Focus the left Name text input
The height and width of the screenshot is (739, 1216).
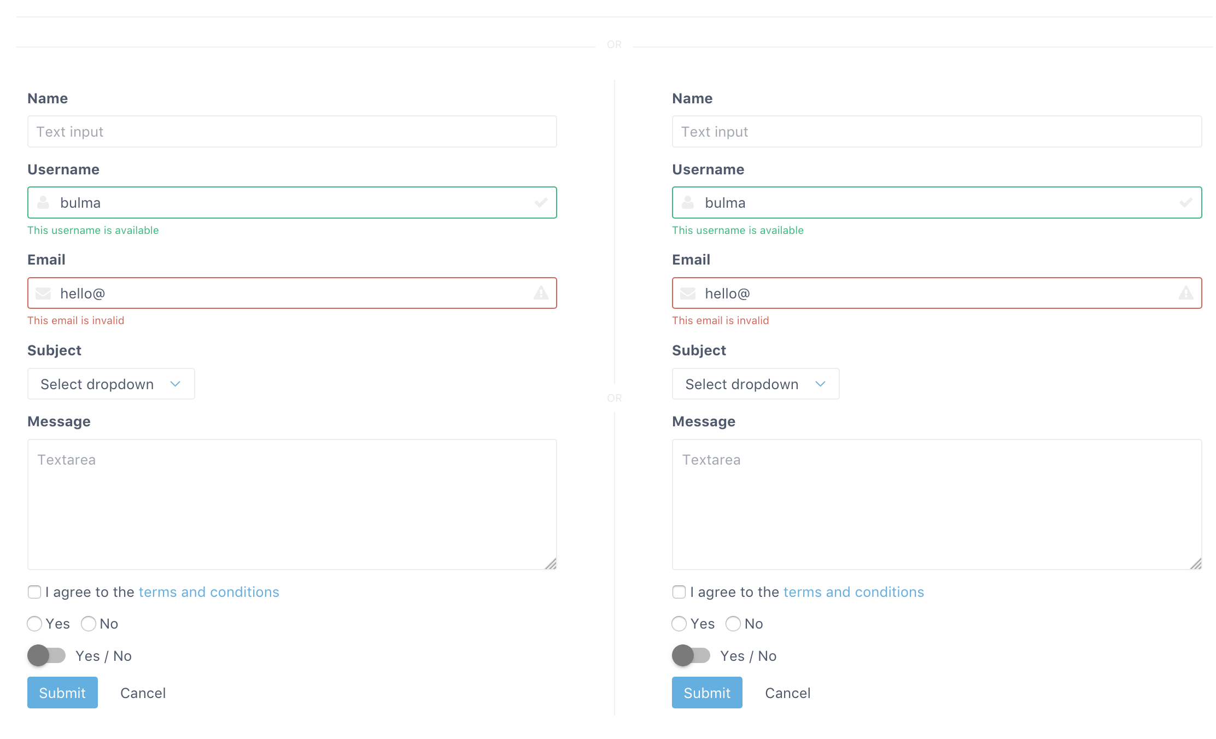pos(292,132)
